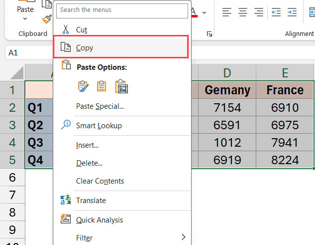315x245 pixels.
Task: Click the align left icon
Action: point(227,12)
